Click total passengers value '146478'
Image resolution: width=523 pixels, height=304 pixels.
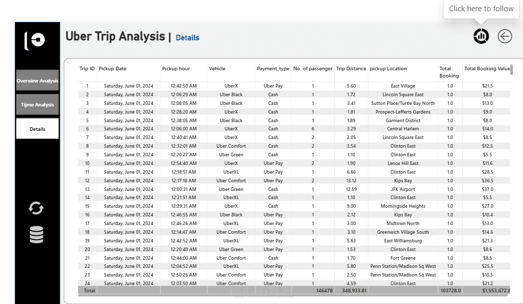[x=324, y=290]
